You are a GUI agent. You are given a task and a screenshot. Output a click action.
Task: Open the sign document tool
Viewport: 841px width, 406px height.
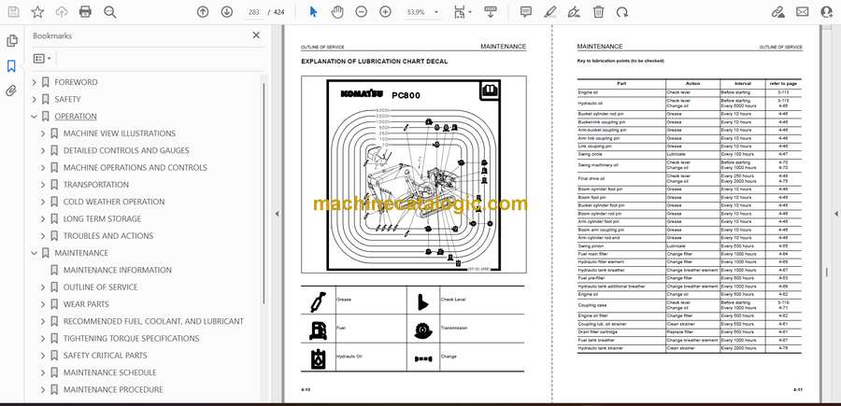tap(574, 12)
